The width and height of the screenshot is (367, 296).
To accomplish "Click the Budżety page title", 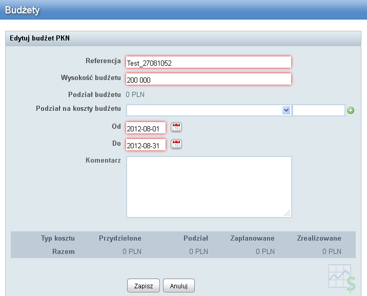I will [22, 10].
